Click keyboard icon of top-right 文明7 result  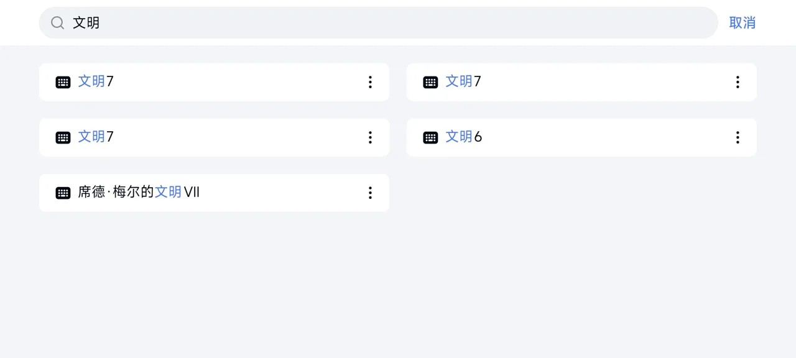[x=430, y=82]
